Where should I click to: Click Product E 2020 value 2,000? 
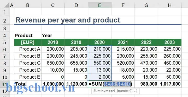click(x=100, y=77)
